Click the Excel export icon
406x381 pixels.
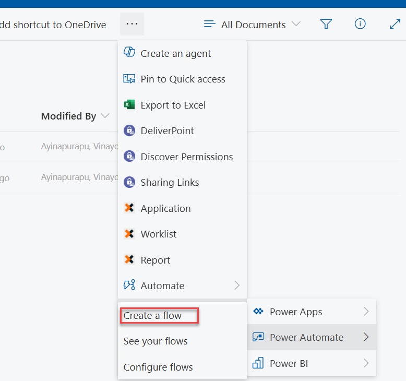[129, 104]
